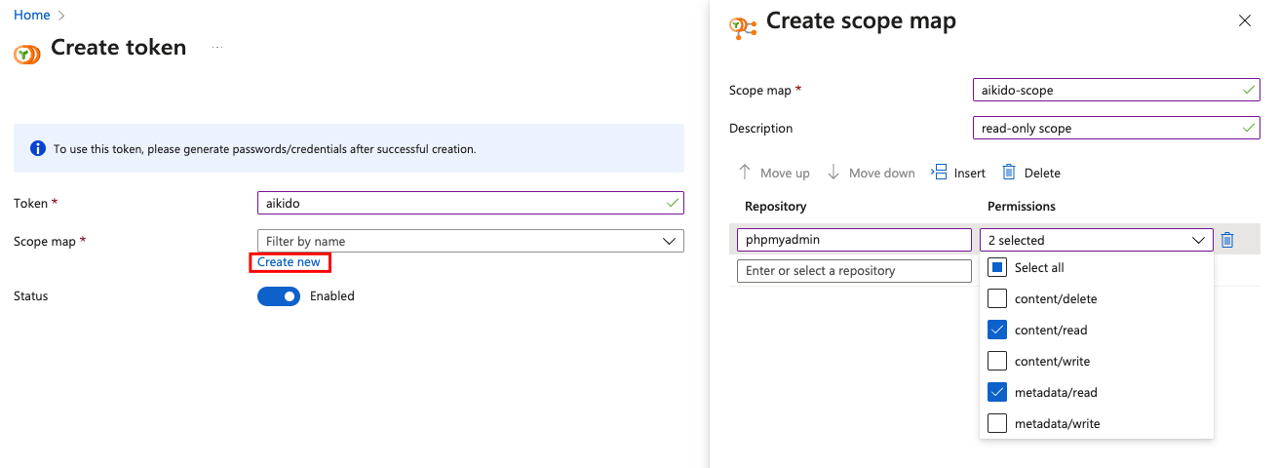Click the Delete toolbar label
The height and width of the screenshot is (468, 1279).
(1042, 173)
